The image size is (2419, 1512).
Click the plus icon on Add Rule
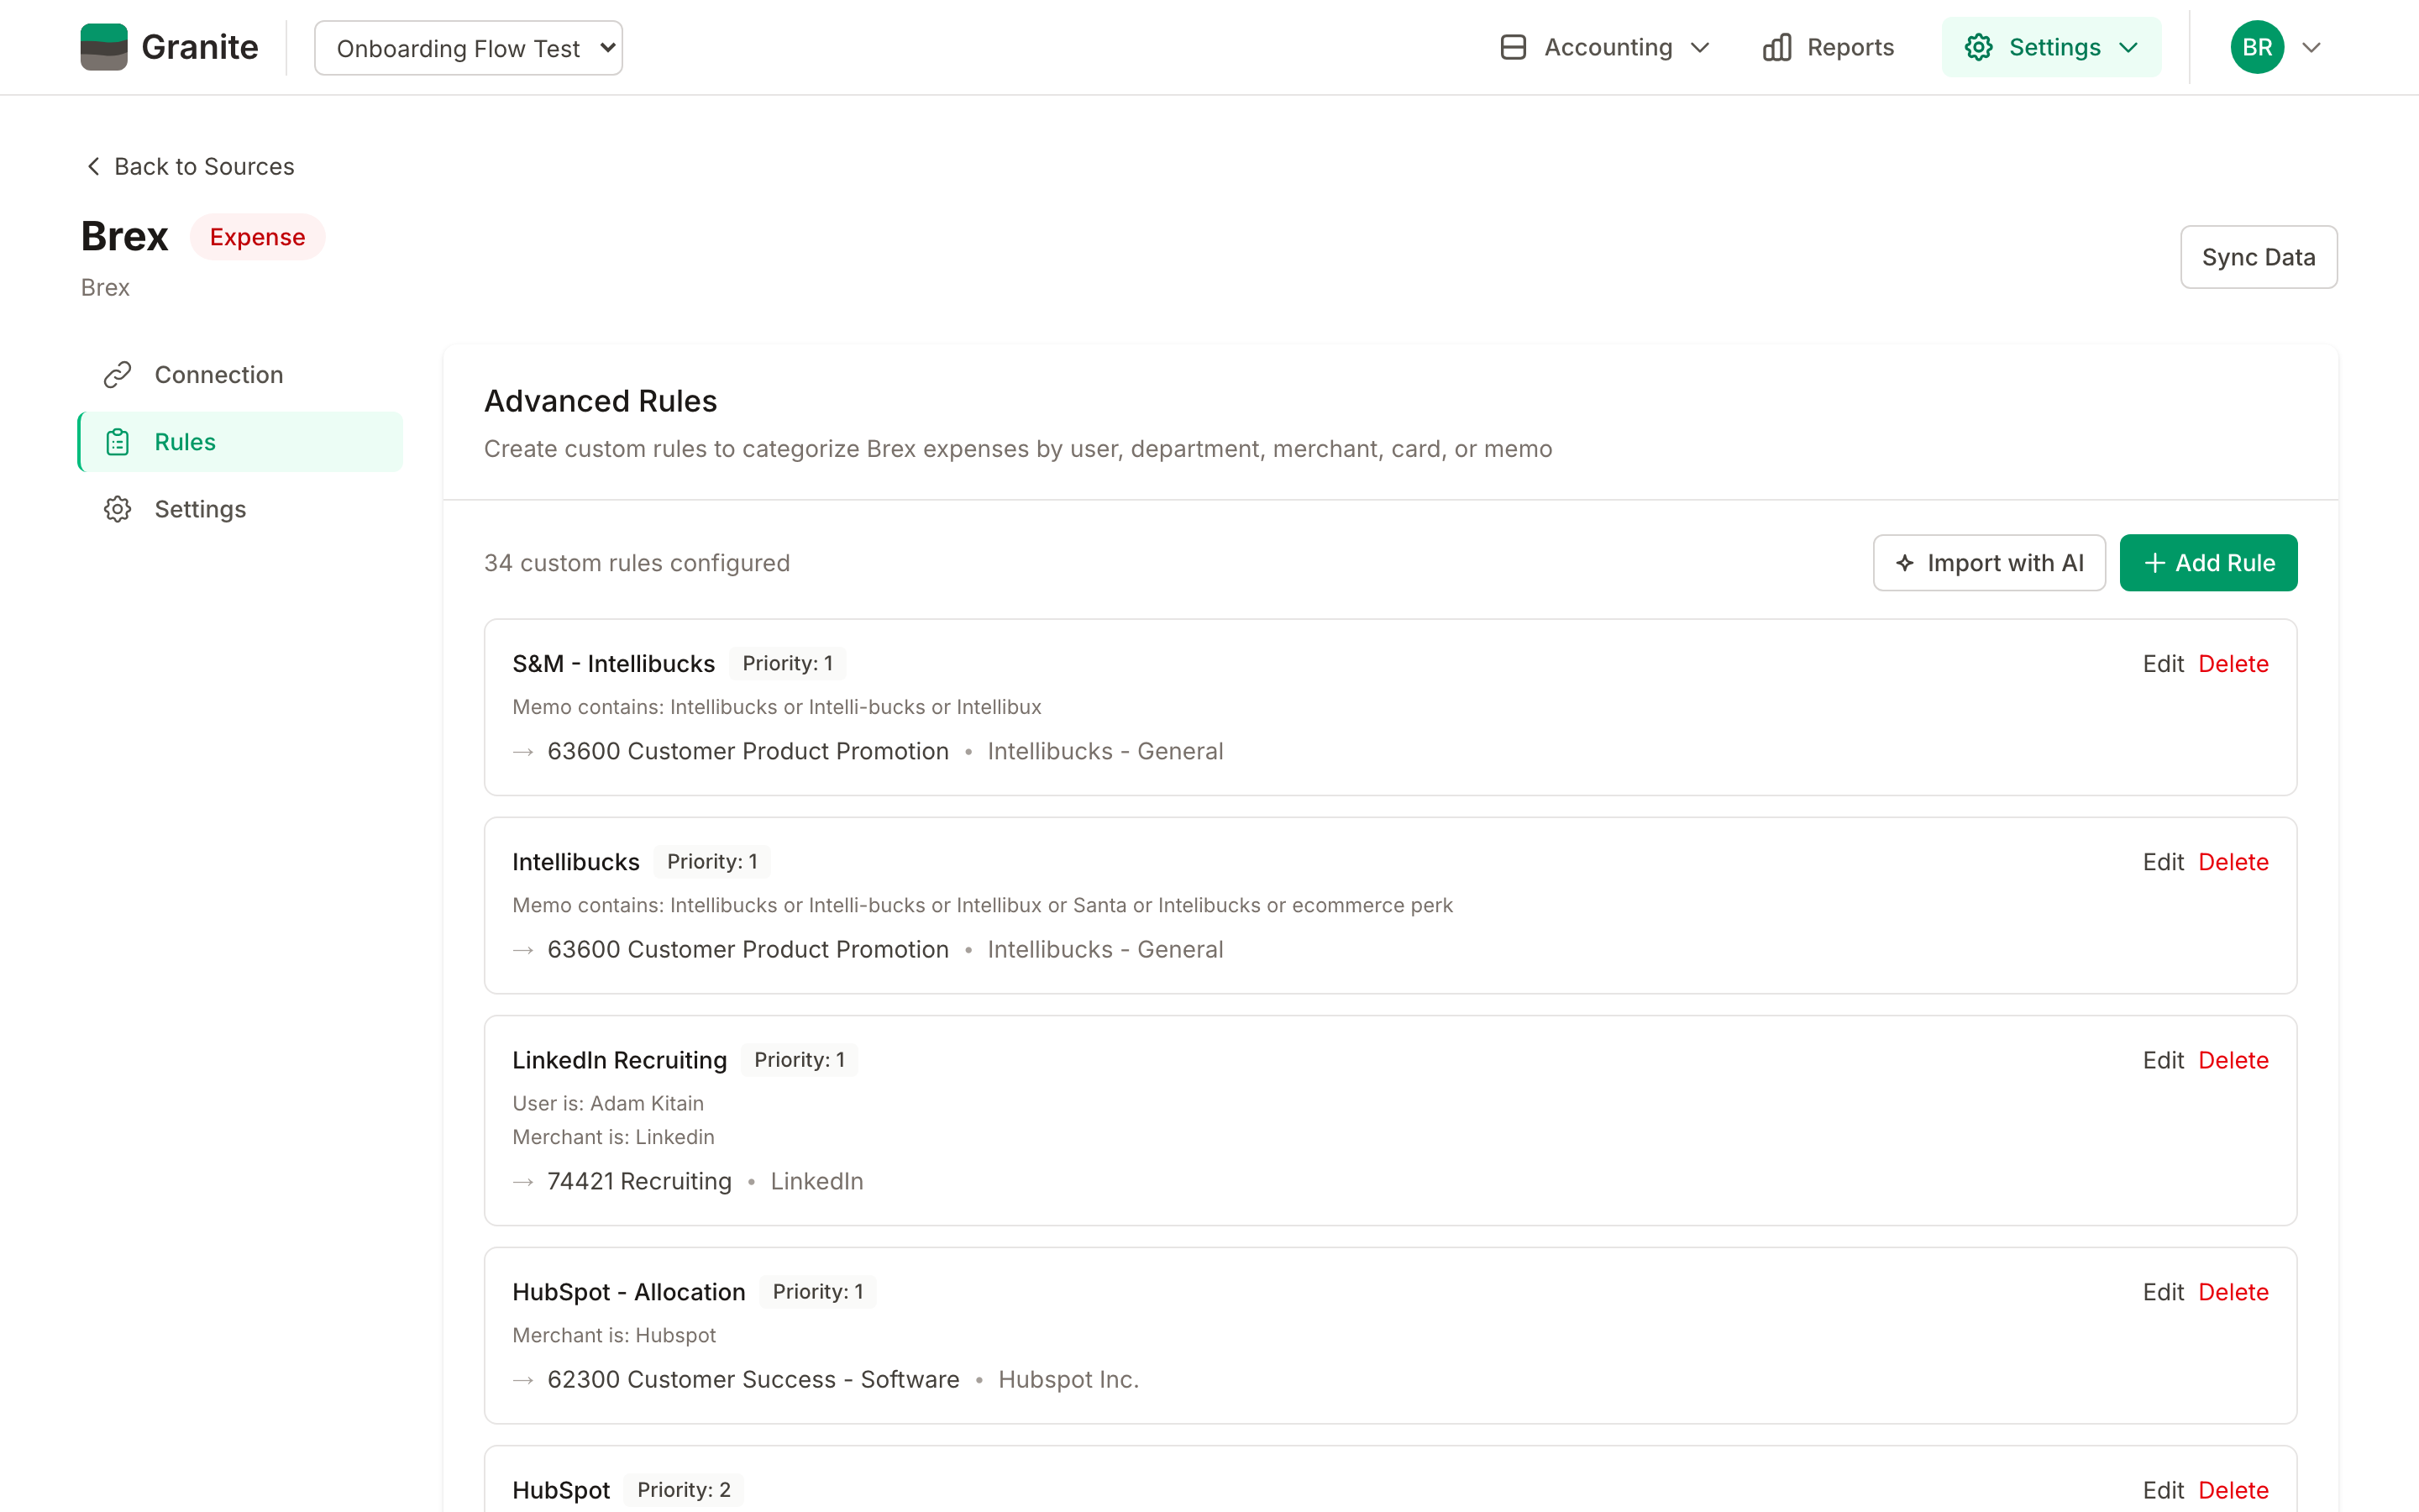(x=2155, y=563)
